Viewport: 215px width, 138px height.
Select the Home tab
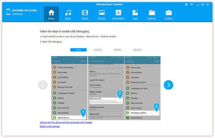pos(51,14)
